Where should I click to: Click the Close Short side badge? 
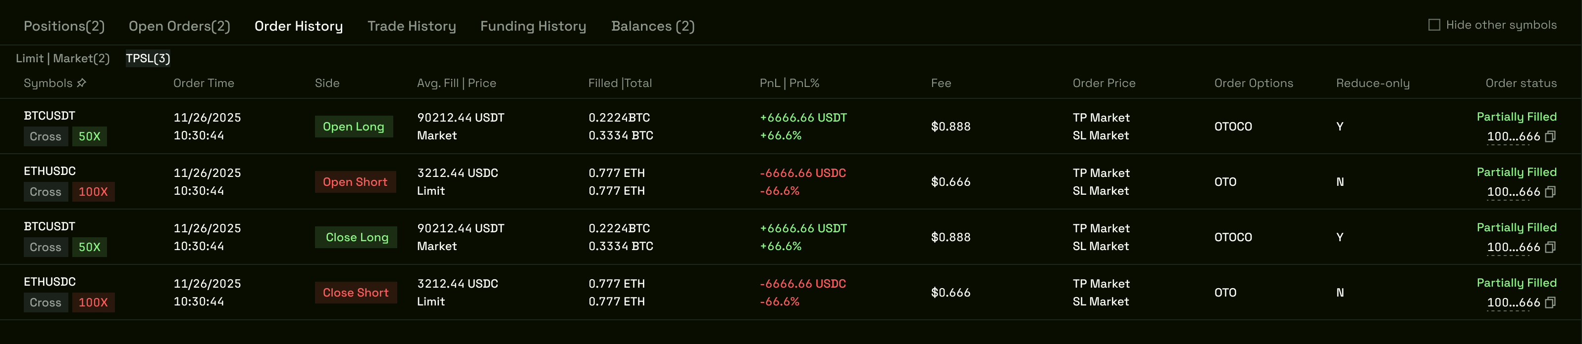click(356, 293)
